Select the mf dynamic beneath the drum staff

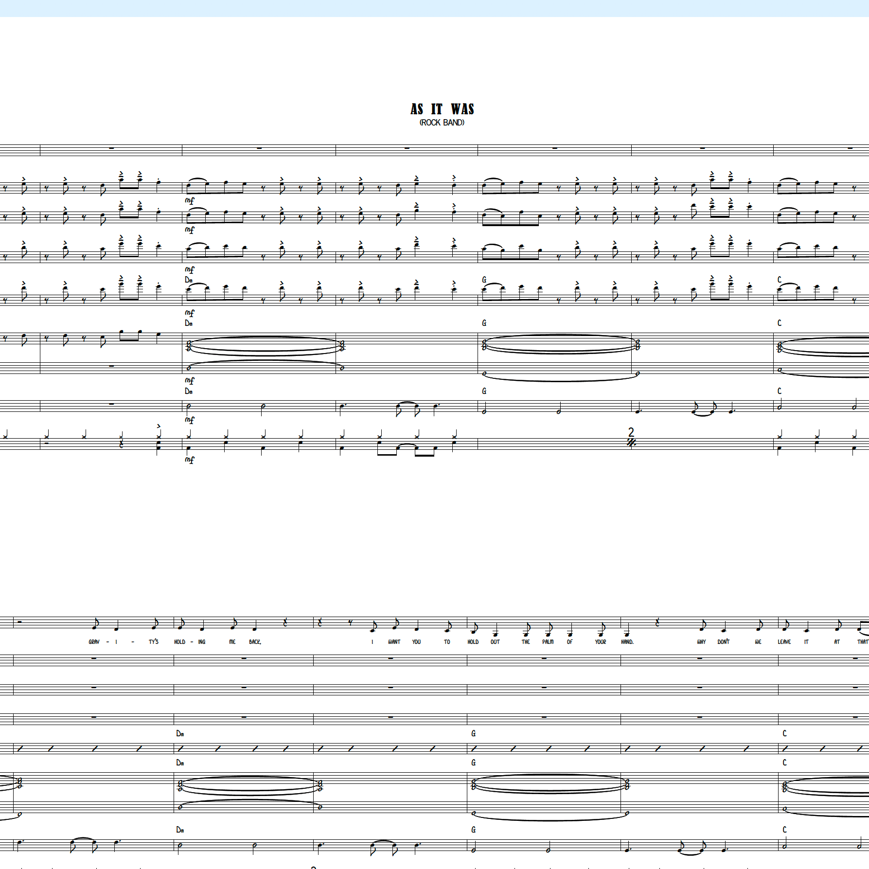pyautogui.click(x=190, y=460)
